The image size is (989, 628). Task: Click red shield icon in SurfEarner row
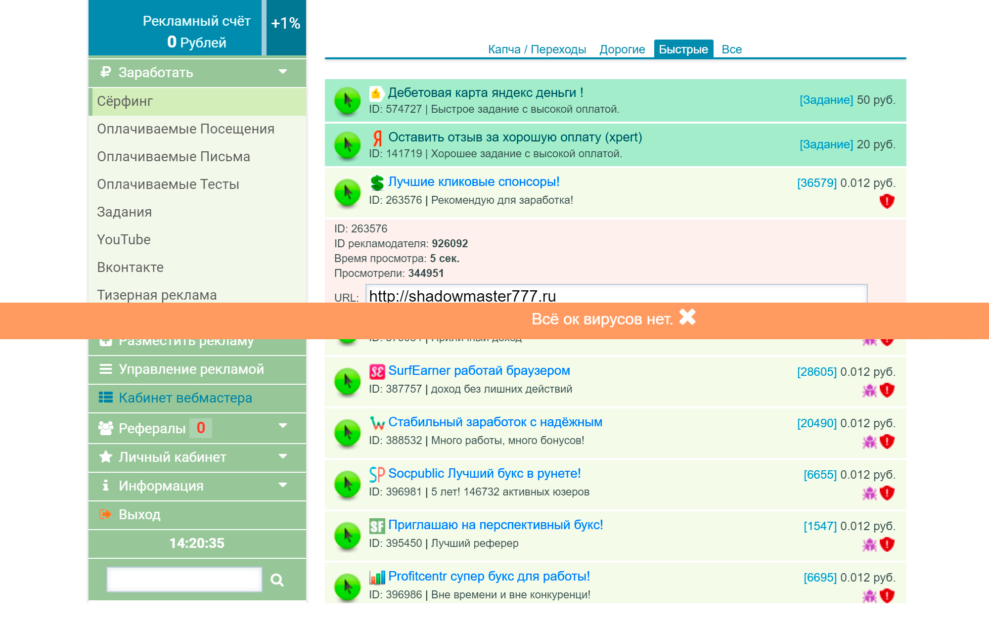(887, 390)
